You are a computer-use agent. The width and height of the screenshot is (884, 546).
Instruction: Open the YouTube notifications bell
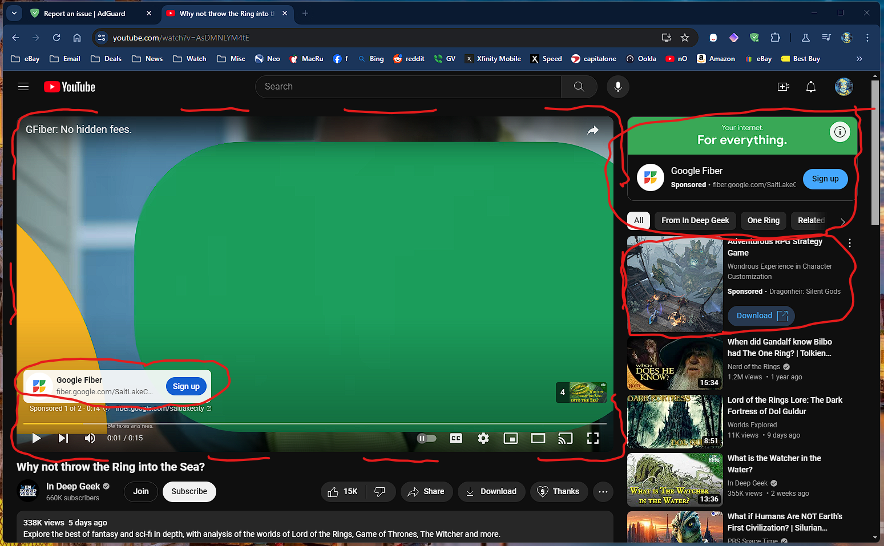click(810, 87)
